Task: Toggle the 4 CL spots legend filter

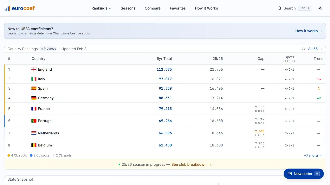Action: point(17,155)
